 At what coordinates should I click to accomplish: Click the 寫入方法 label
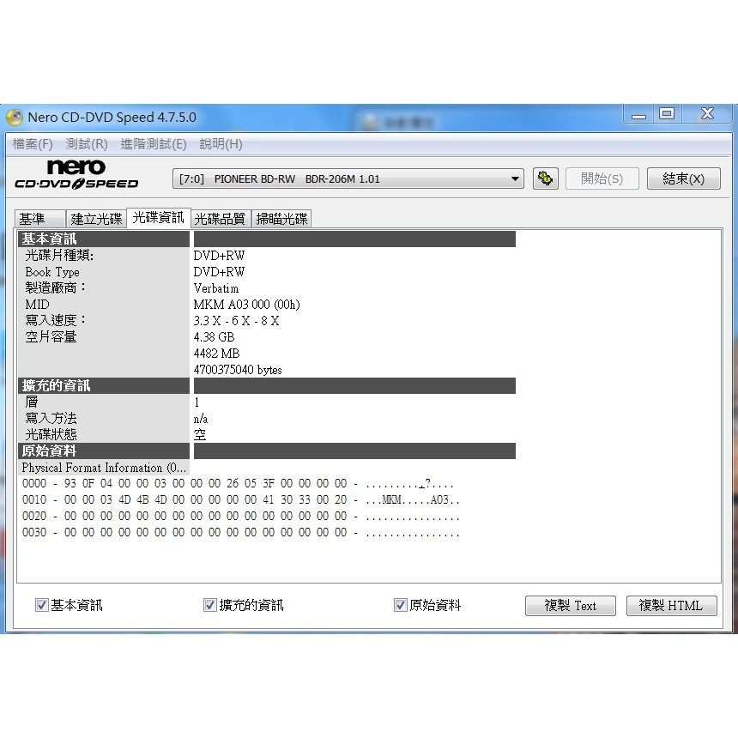[51, 419]
